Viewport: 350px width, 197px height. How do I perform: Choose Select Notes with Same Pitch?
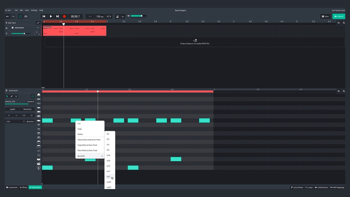point(90,140)
